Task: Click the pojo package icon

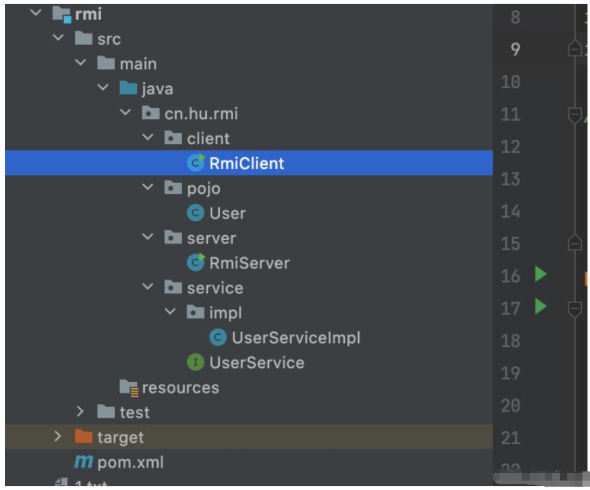Action: point(173,187)
